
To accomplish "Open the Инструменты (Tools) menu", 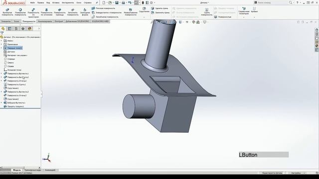I will coord(68,3).
